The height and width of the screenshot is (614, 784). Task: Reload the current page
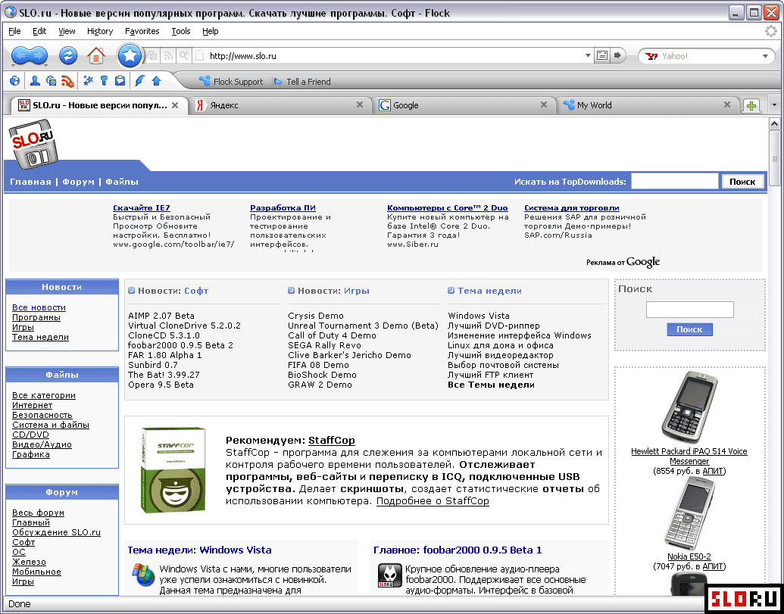pyautogui.click(x=68, y=55)
